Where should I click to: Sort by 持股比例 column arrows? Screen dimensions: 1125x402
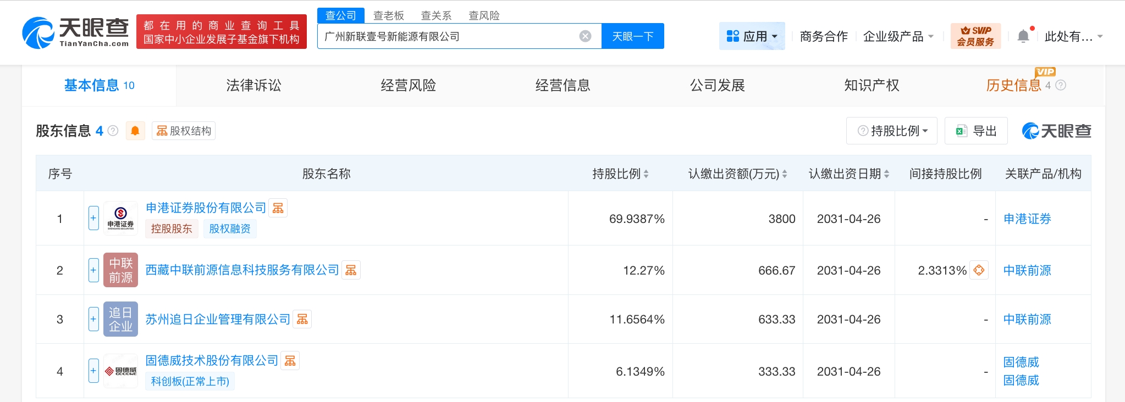pos(646,174)
